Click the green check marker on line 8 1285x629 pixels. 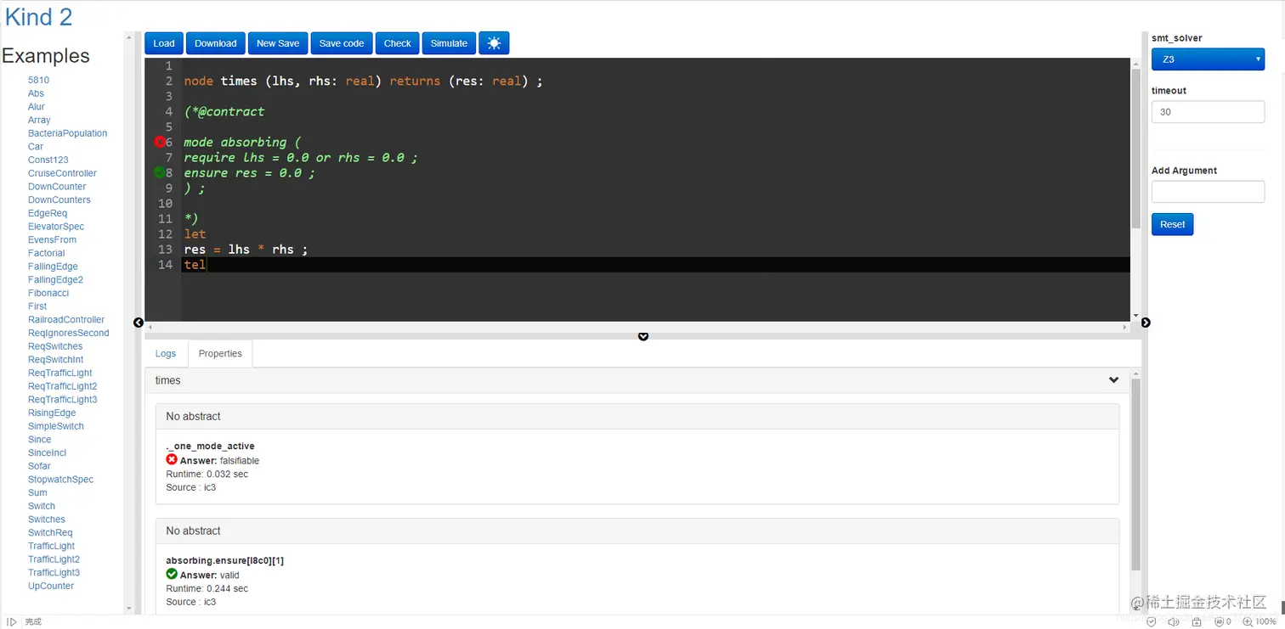click(x=159, y=172)
